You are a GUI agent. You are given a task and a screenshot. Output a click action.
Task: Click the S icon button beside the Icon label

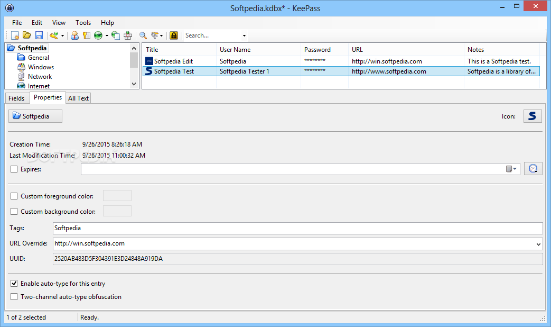(533, 116)
